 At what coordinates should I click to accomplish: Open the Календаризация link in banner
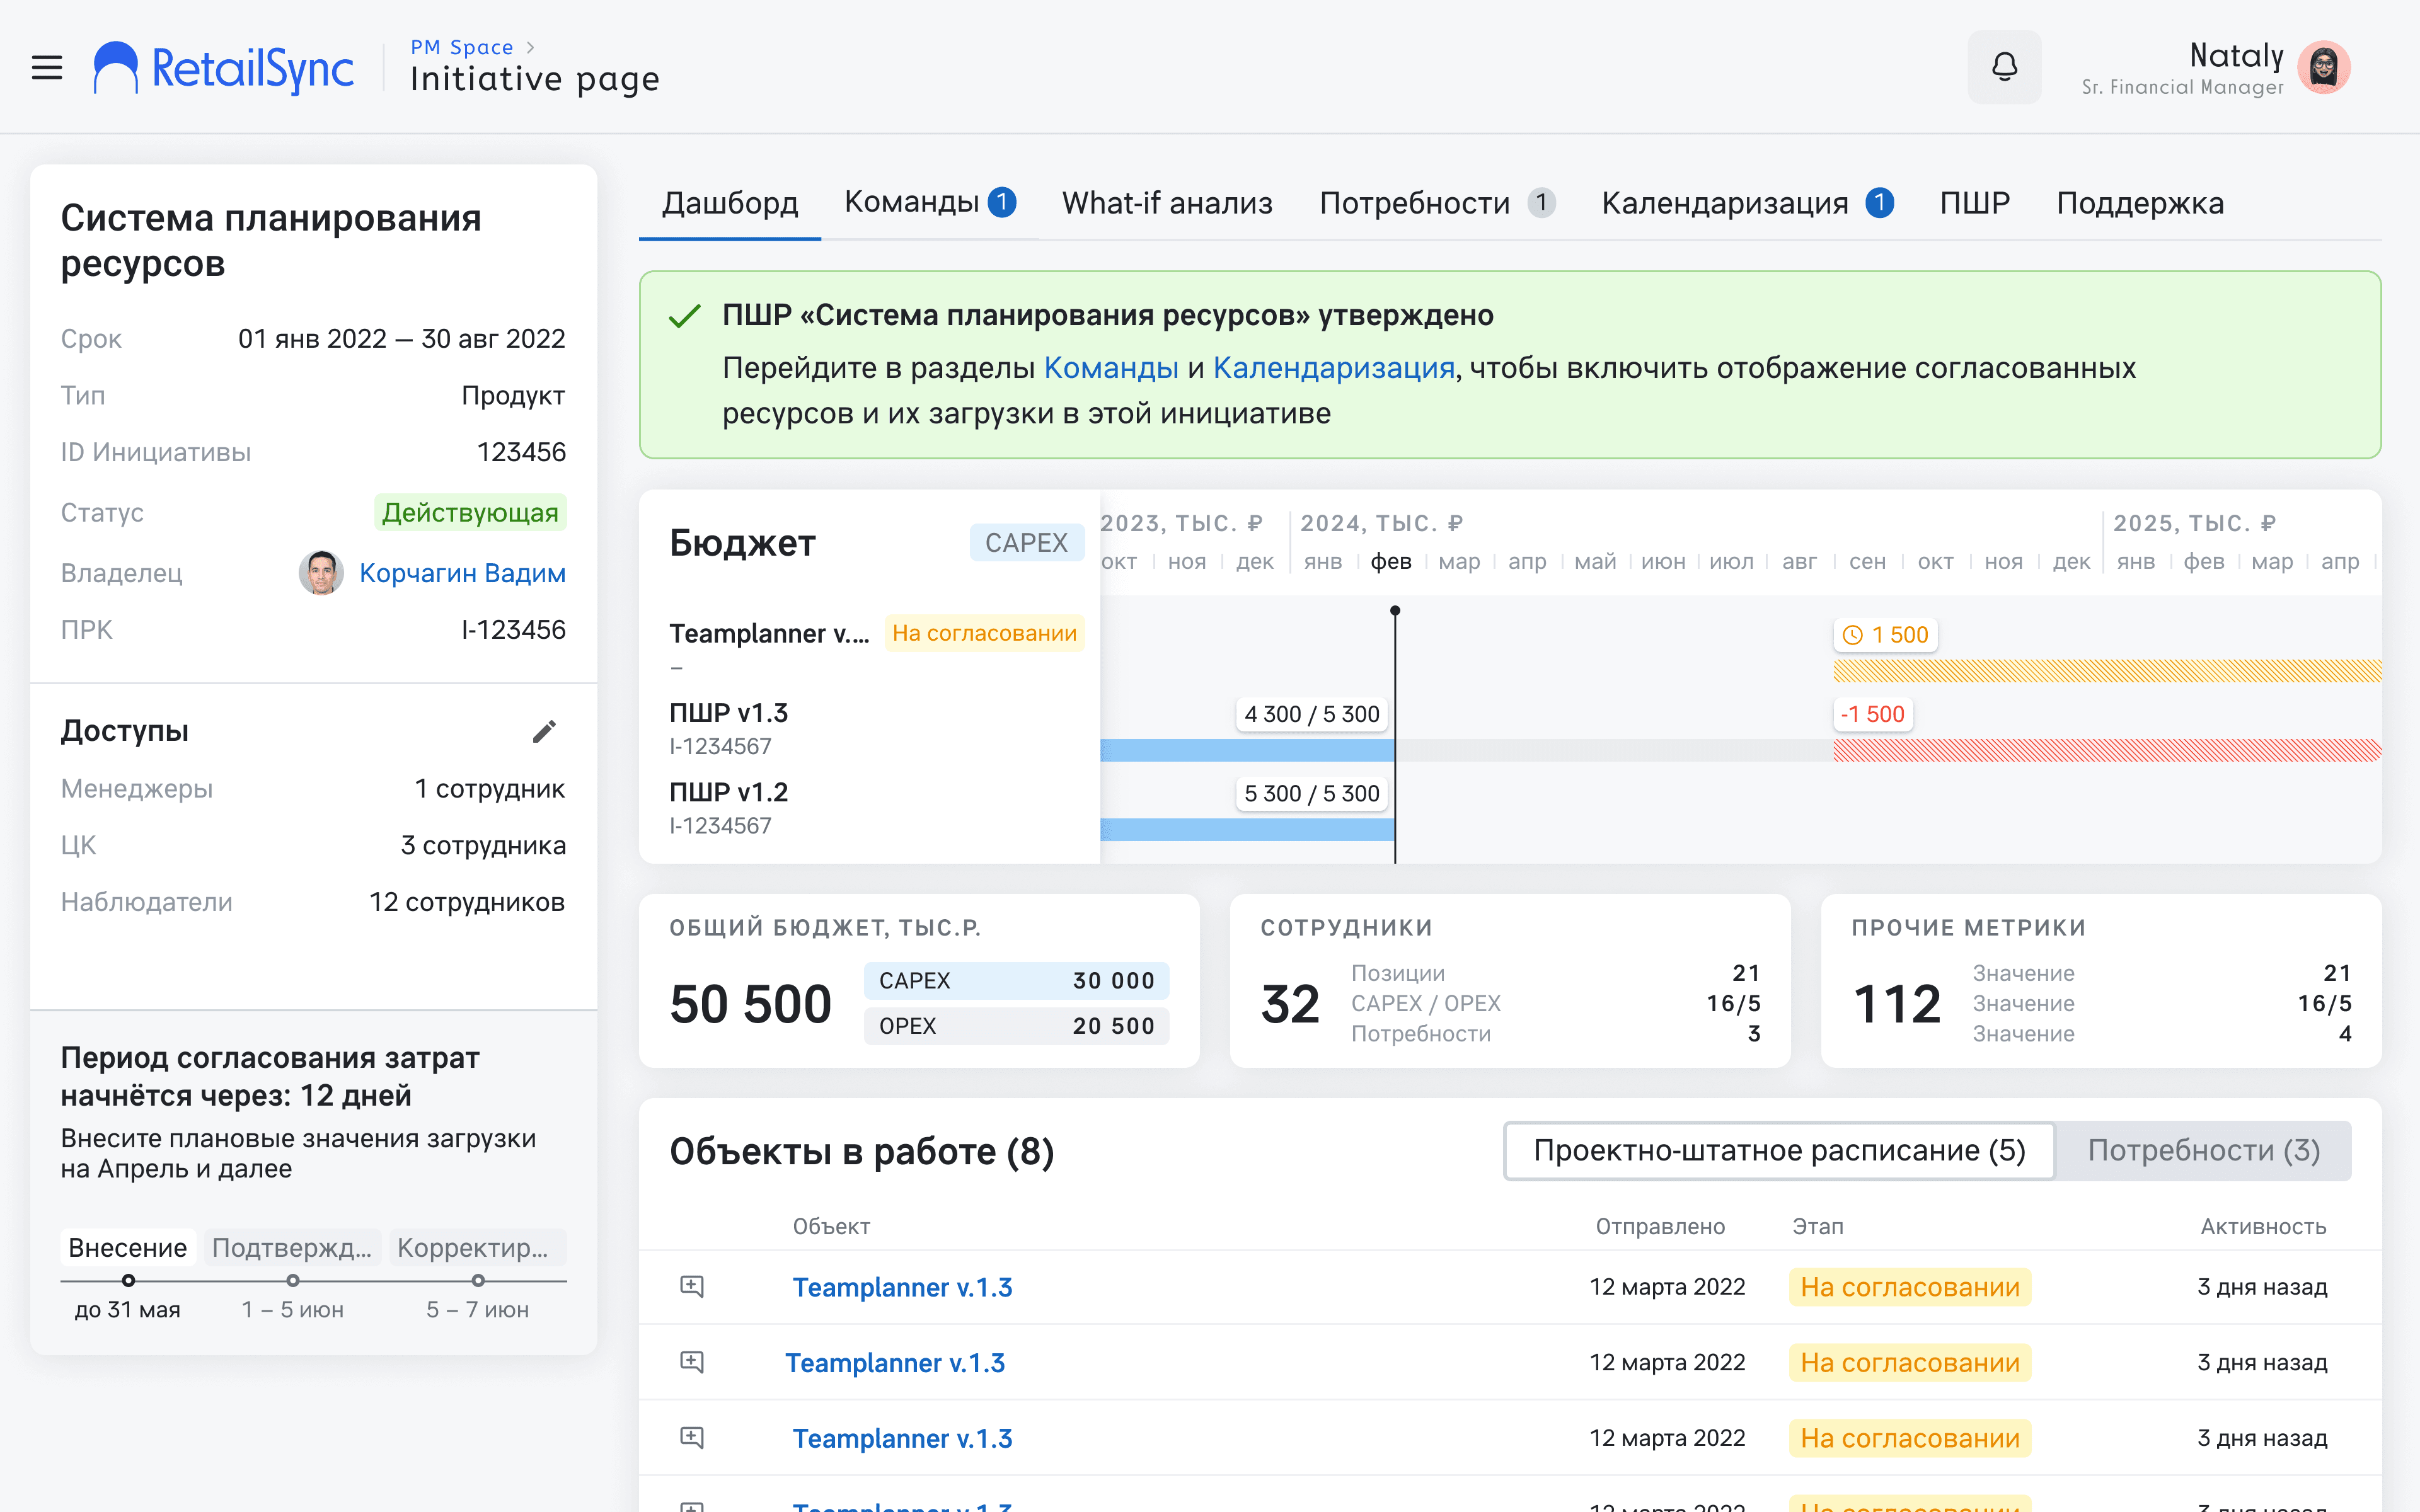(x=1333, y=368)
